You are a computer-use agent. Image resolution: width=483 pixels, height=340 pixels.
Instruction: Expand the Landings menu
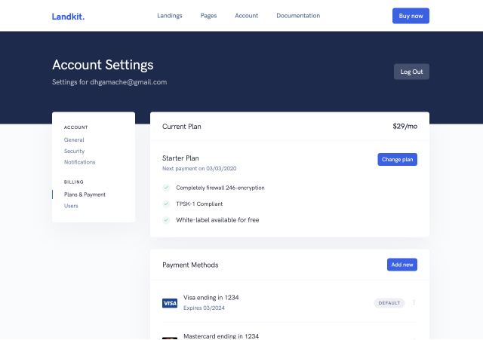[169, 16]
